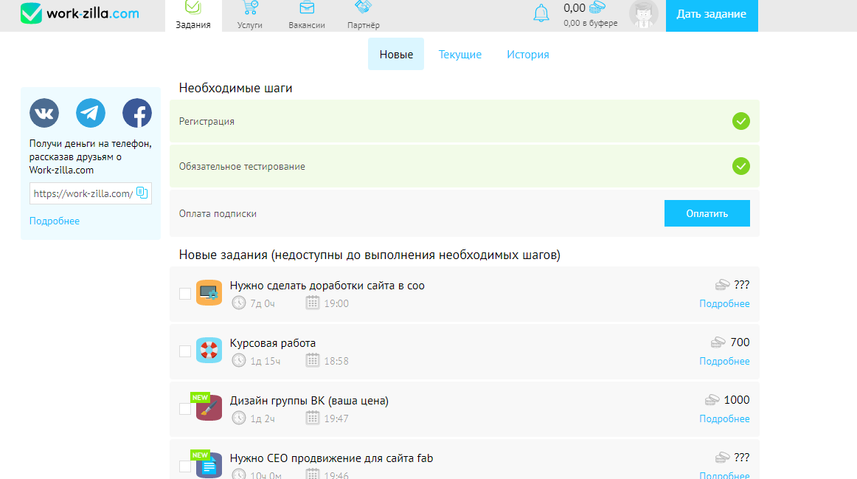
Task: Open the Партнёр top navigation tab
Action: [364, 15]
